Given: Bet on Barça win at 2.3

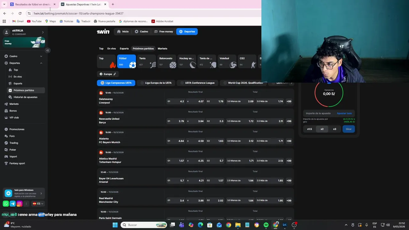Looking at the screenshot, I should pos(215,121).
